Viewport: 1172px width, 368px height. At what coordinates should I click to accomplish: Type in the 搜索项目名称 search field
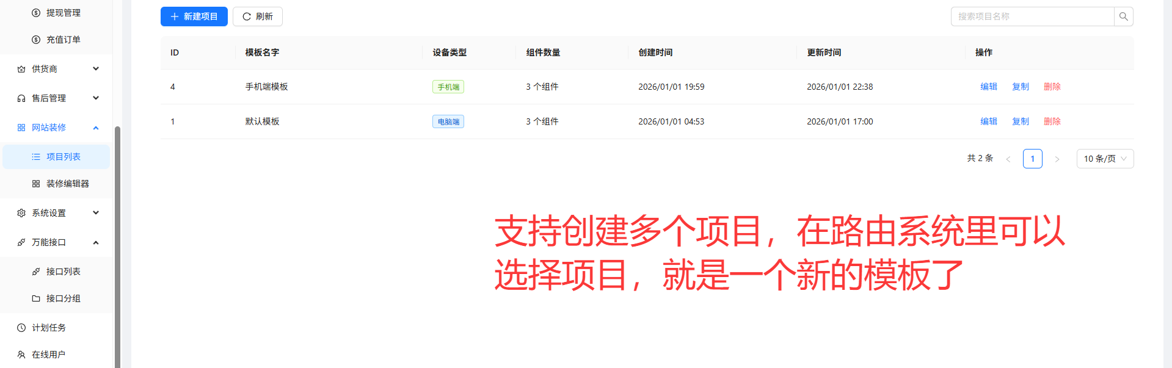click(x=1032, y=16)
